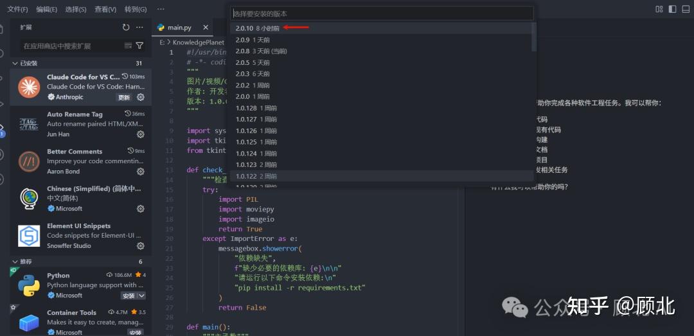Choose version 2.0.10 from list
This screenshot has width=694, height=336.
click(380, 28)
